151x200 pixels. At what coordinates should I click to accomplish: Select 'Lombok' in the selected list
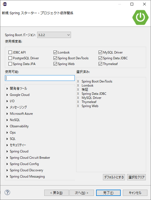(88, 86)
